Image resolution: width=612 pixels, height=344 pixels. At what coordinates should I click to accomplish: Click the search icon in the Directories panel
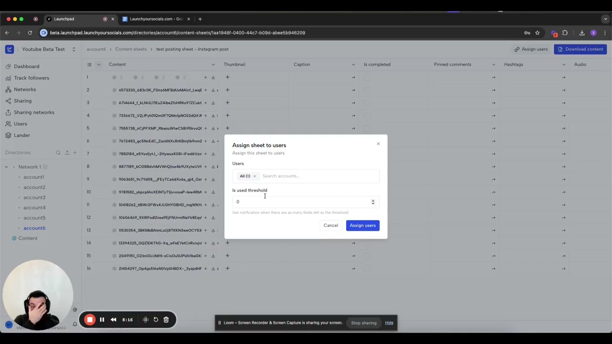(58, 152)
